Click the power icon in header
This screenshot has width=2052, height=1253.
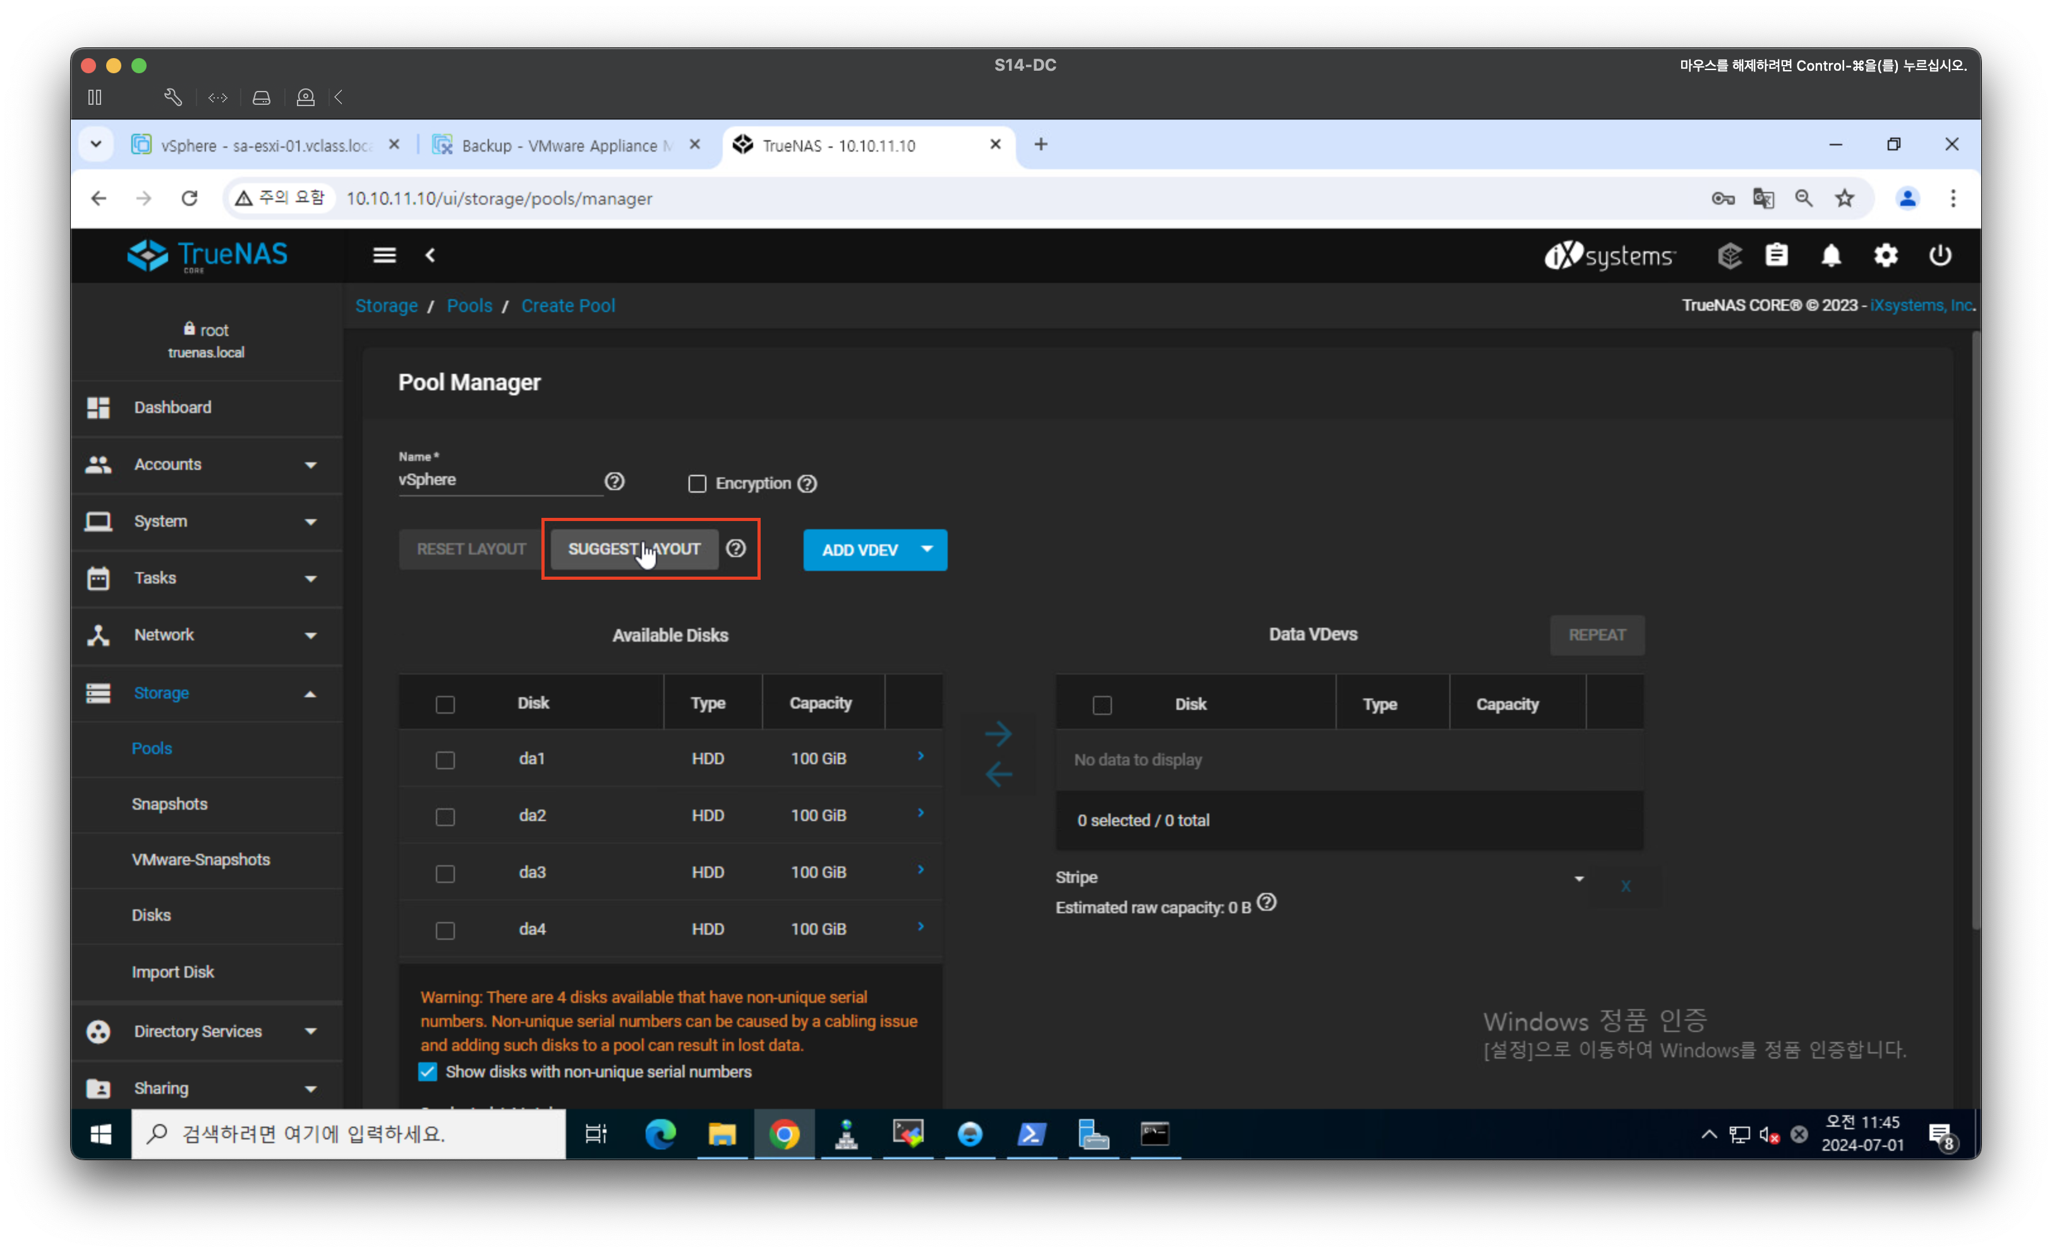pos(1940,256)
